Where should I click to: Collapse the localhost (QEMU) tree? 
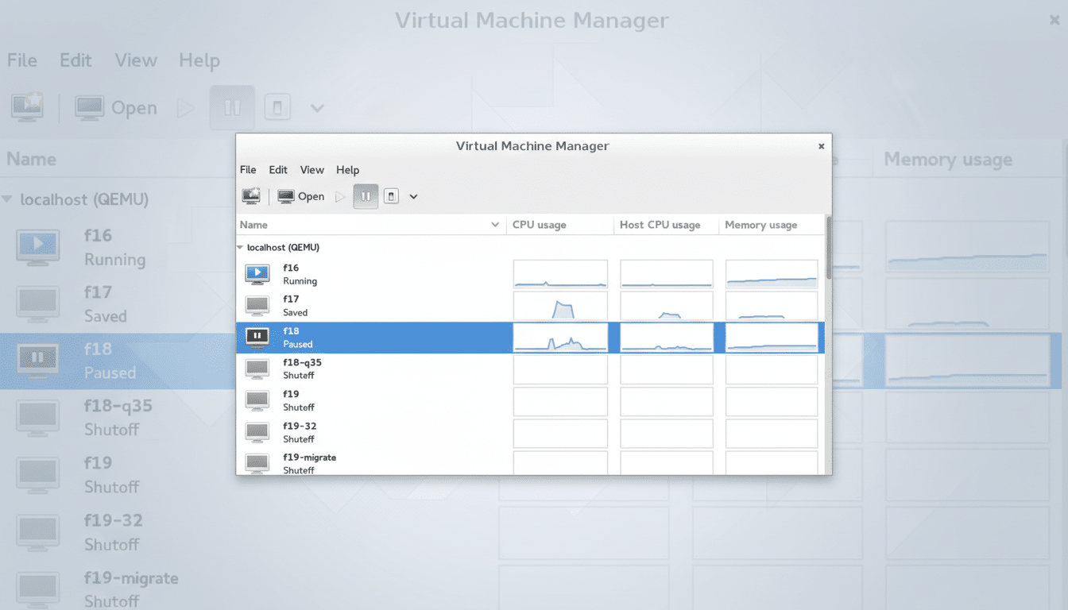click(x=241, y=247)
